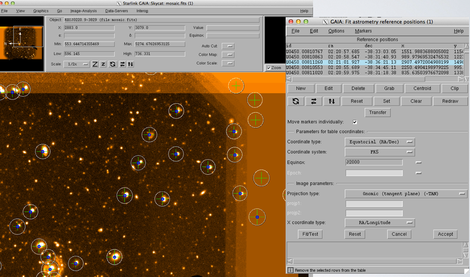Open the Color Map selector
Image resolution: width=470 pixels, height=277 pixels.
(x=228, y=54)
